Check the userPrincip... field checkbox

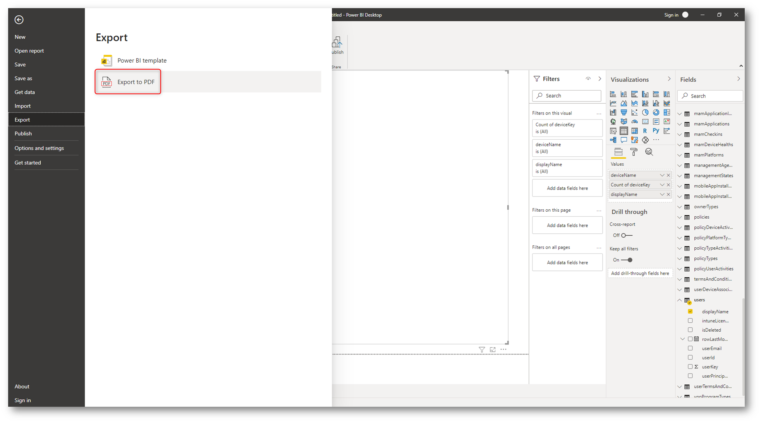click(x=690, y=376)
